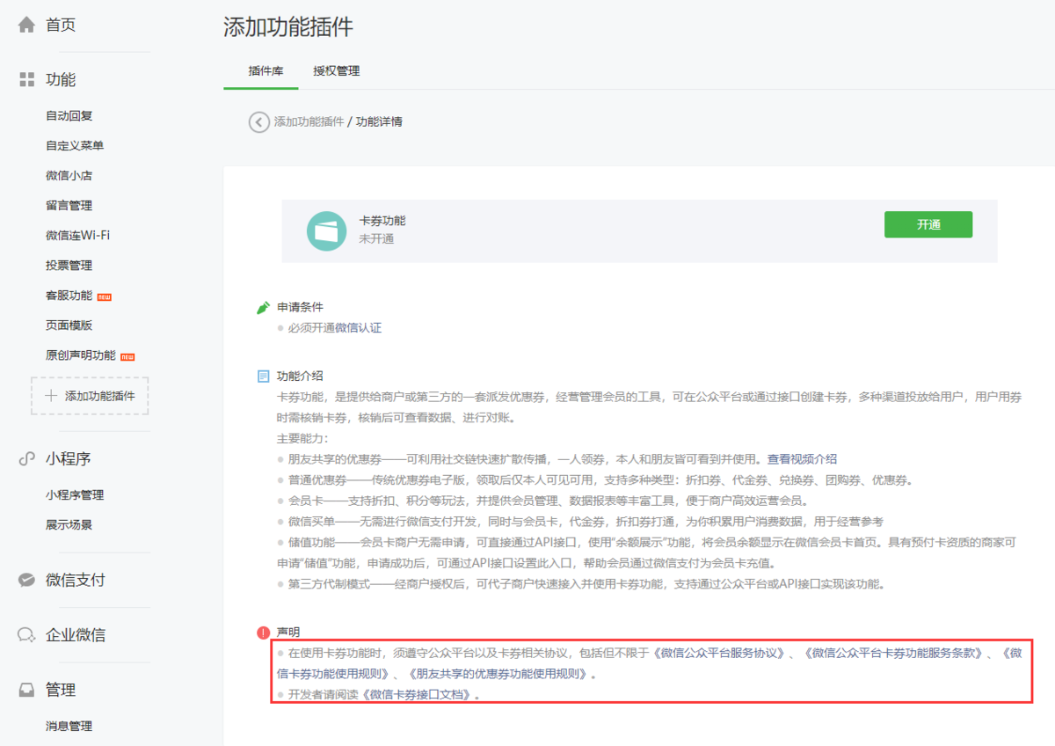Open 消息管理 in the sidebar
This screenshot has height=746, width=1055.
point(69,726)
